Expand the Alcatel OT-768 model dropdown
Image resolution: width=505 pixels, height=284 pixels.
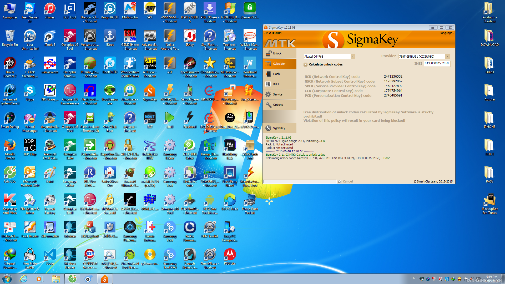click(353, 57)
